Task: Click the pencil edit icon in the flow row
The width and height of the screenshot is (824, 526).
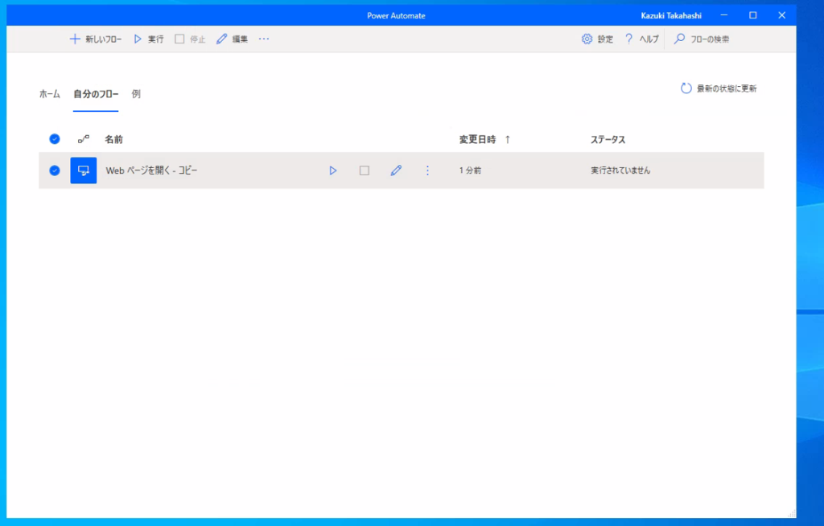Action: point(396,171)
